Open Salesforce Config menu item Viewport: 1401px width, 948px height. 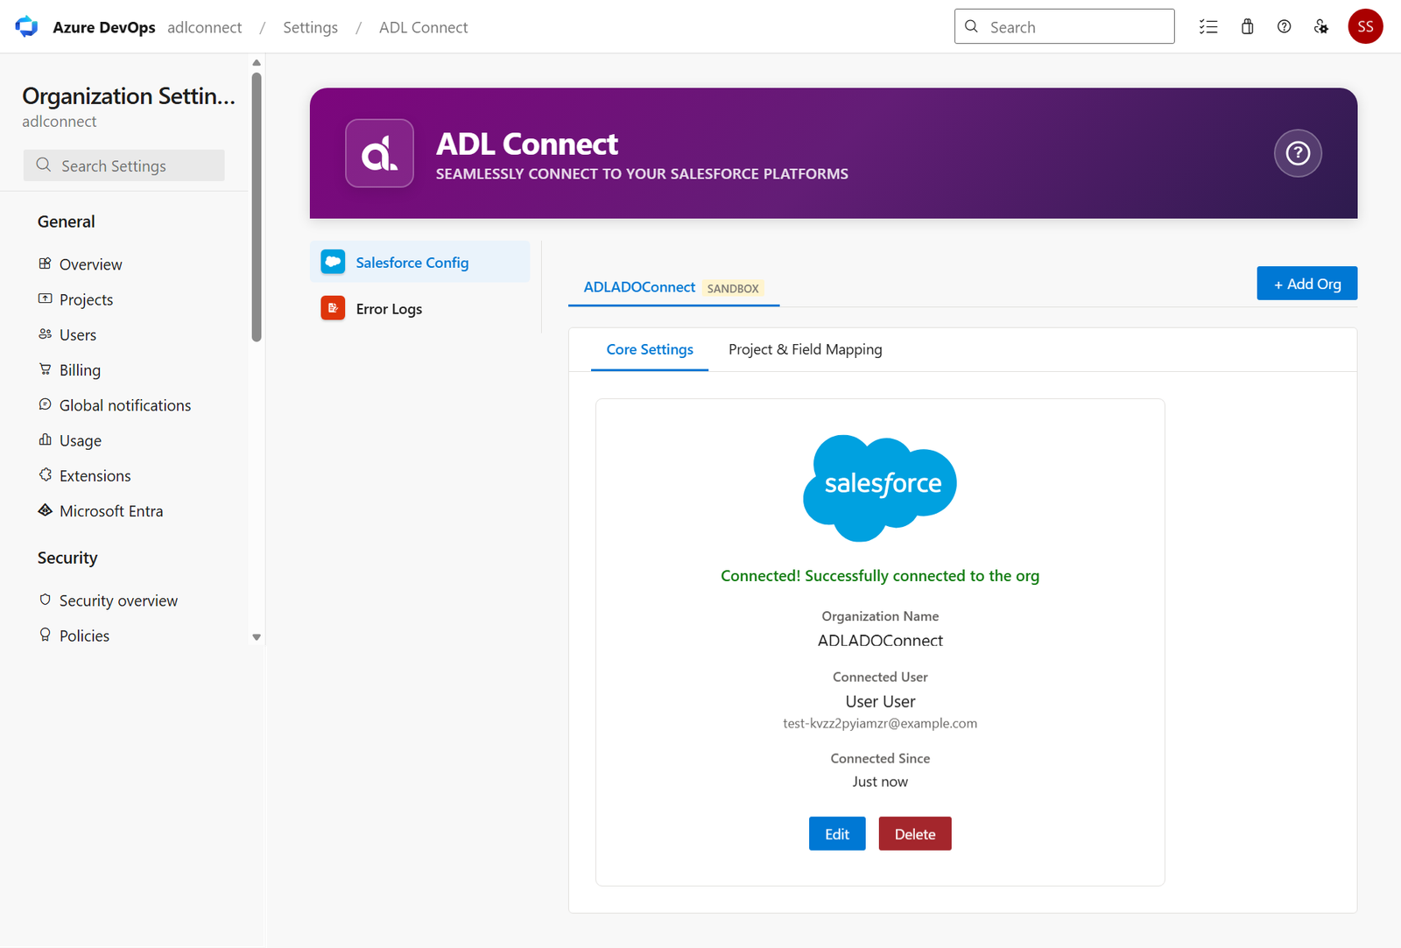pyautogui.click(x=420, y=262)
